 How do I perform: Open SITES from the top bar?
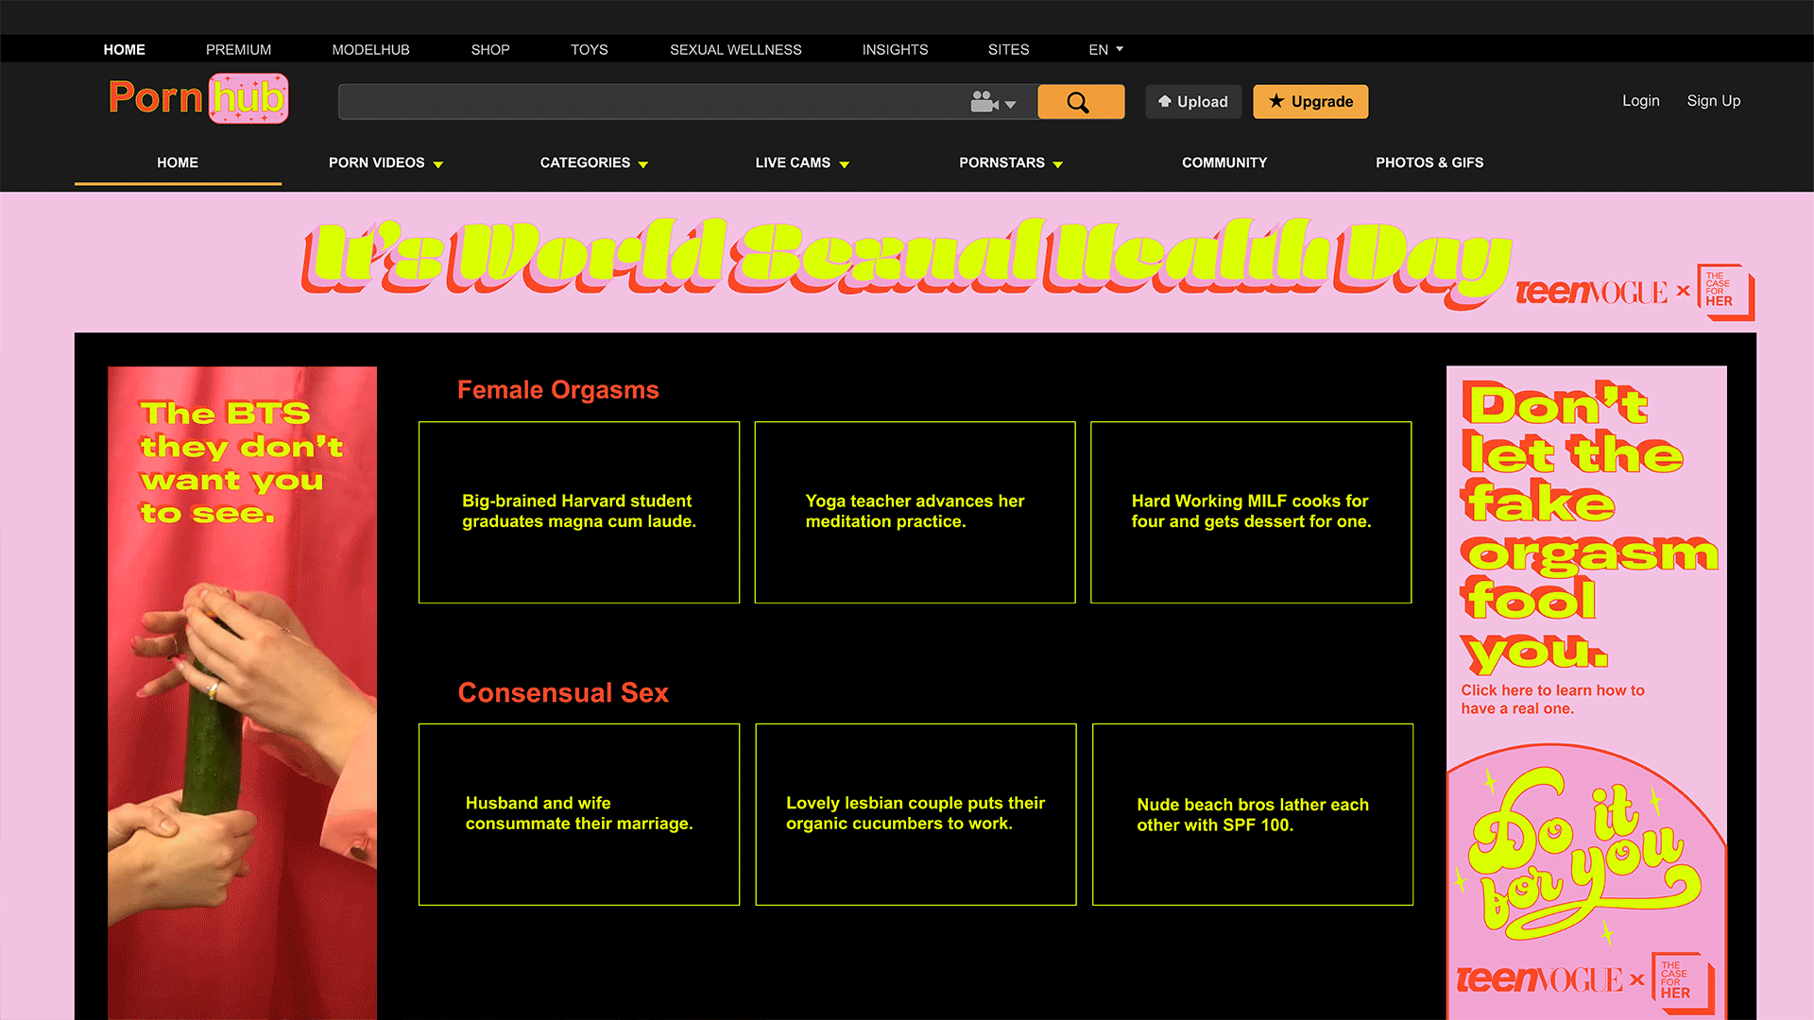(1008, 49)
